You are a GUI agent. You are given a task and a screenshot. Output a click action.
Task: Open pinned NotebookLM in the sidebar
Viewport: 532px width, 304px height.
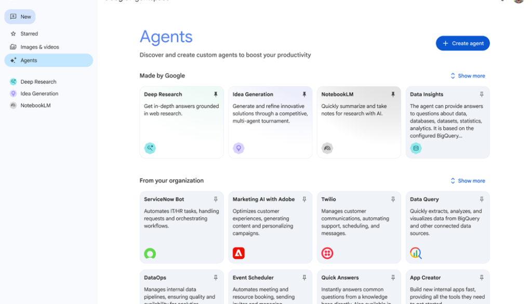pos(35,105)
